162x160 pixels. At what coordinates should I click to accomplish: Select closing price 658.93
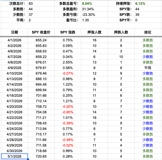click(41, 51)
